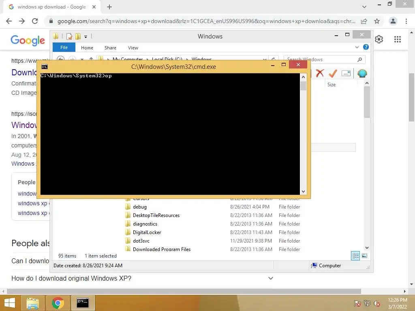Click the Windows Start button
The image size is (415, 311).
(x=10, y=303)
